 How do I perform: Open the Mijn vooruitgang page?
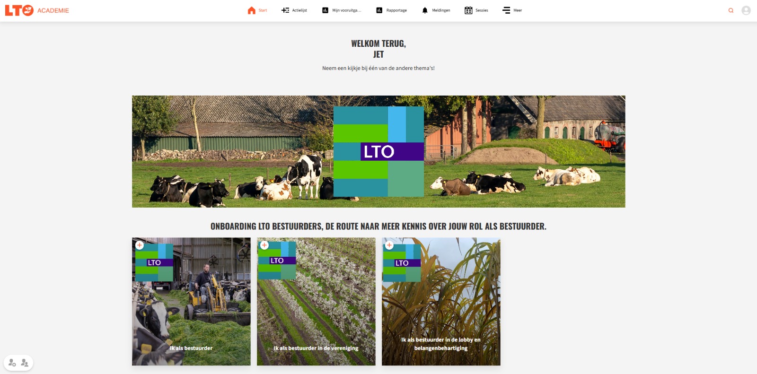tap(341, 10)
